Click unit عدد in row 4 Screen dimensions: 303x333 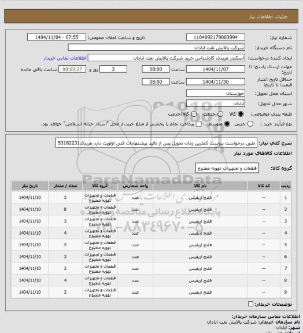pyautogui.click(x=135, y=233)
